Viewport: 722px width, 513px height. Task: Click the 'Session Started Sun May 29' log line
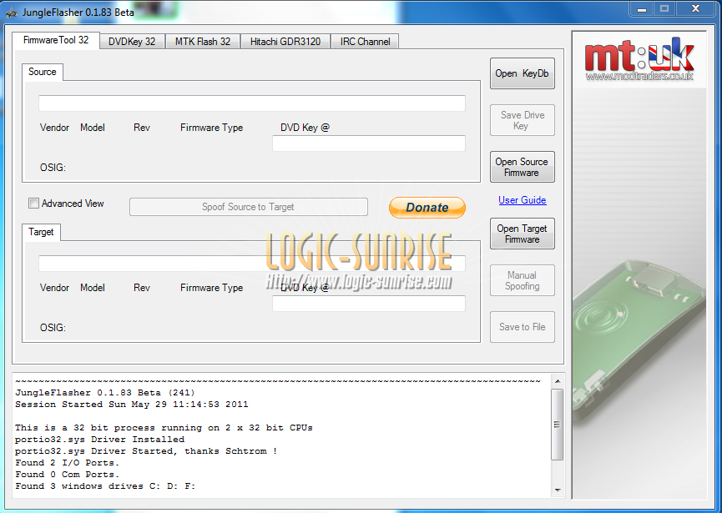pyautogui.click(x=132, y=405)
